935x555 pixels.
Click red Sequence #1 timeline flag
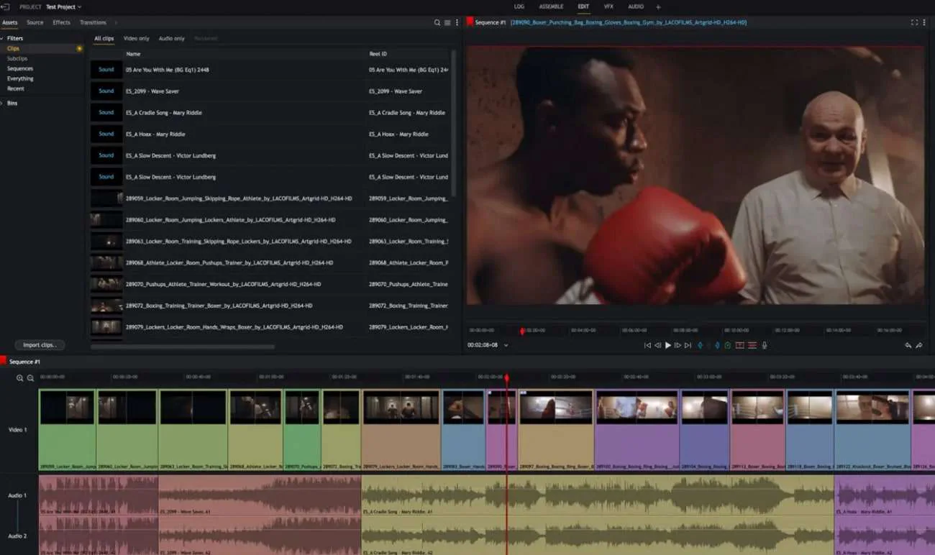click(4, 361)
